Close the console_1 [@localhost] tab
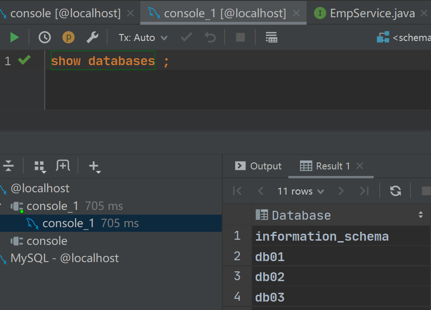The height and width of the screenshot is (310, 431). click(x=296, y=13)
